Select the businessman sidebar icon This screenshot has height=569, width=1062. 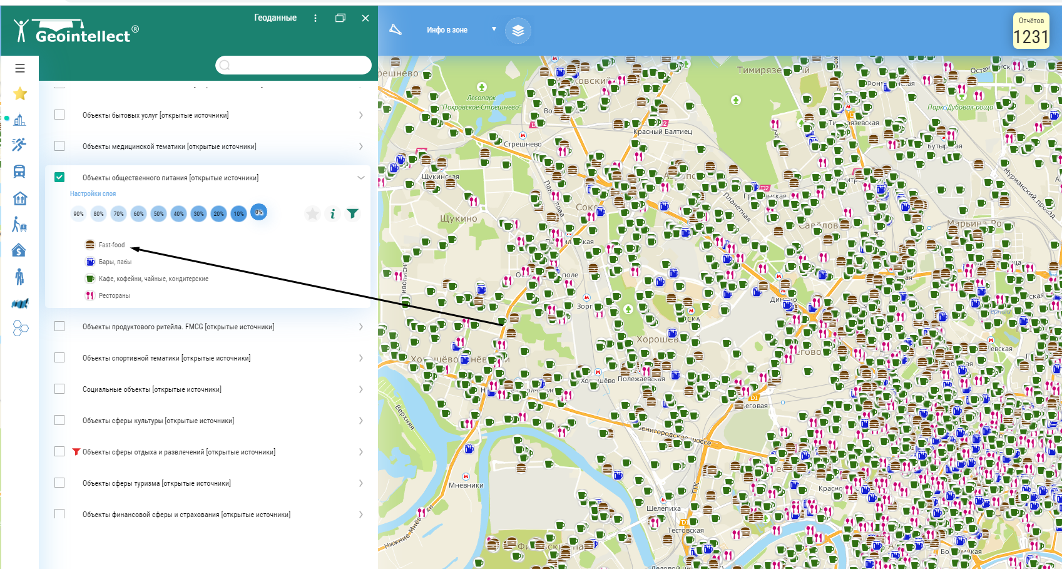(x=19, y=277)
